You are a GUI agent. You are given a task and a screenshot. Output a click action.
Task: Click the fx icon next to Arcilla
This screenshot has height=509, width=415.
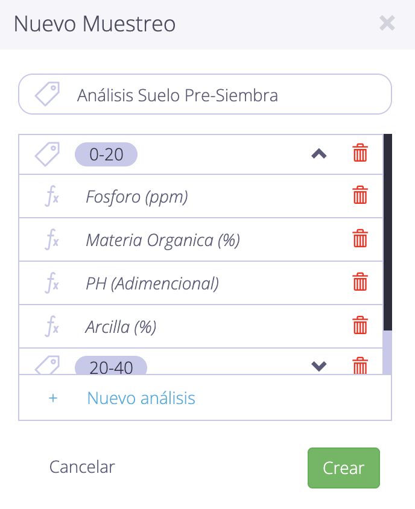(x=52, y=326)
